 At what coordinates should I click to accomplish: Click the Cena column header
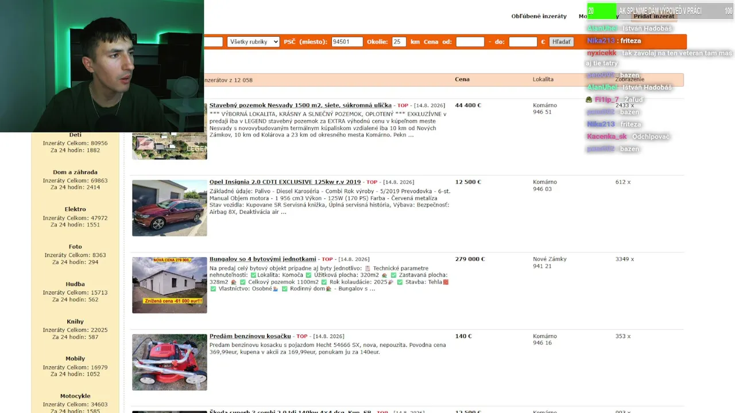click(462, 79)
